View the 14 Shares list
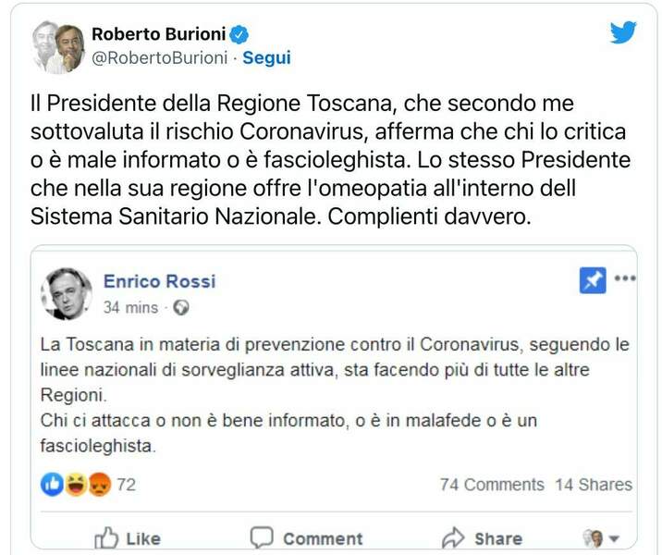The height and width of the screenshot is (555, 662). point(594,485)
